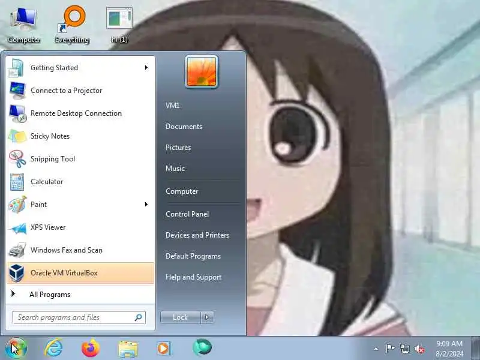The height and width of the screenshot is (360, 480).
Task: Open Devices and Printers
Action: 197,235
